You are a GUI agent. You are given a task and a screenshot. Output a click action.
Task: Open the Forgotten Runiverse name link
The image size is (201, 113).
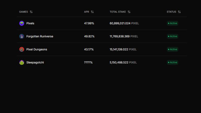[40, 36]
